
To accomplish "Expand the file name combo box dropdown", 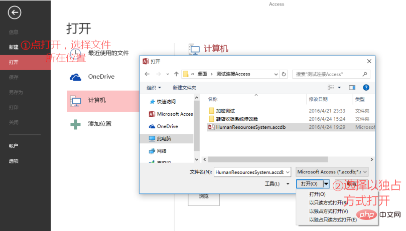I will (288, 172).
